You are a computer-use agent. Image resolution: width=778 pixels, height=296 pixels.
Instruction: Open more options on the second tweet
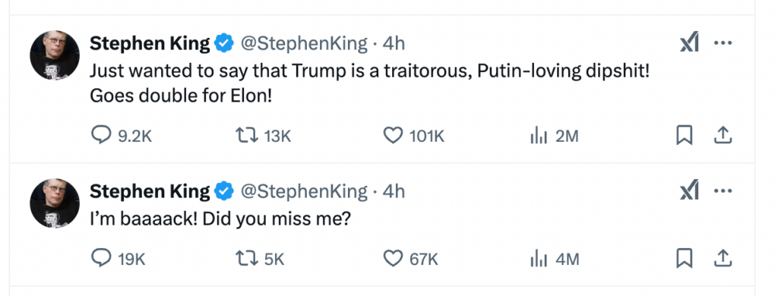click(723, 191)
